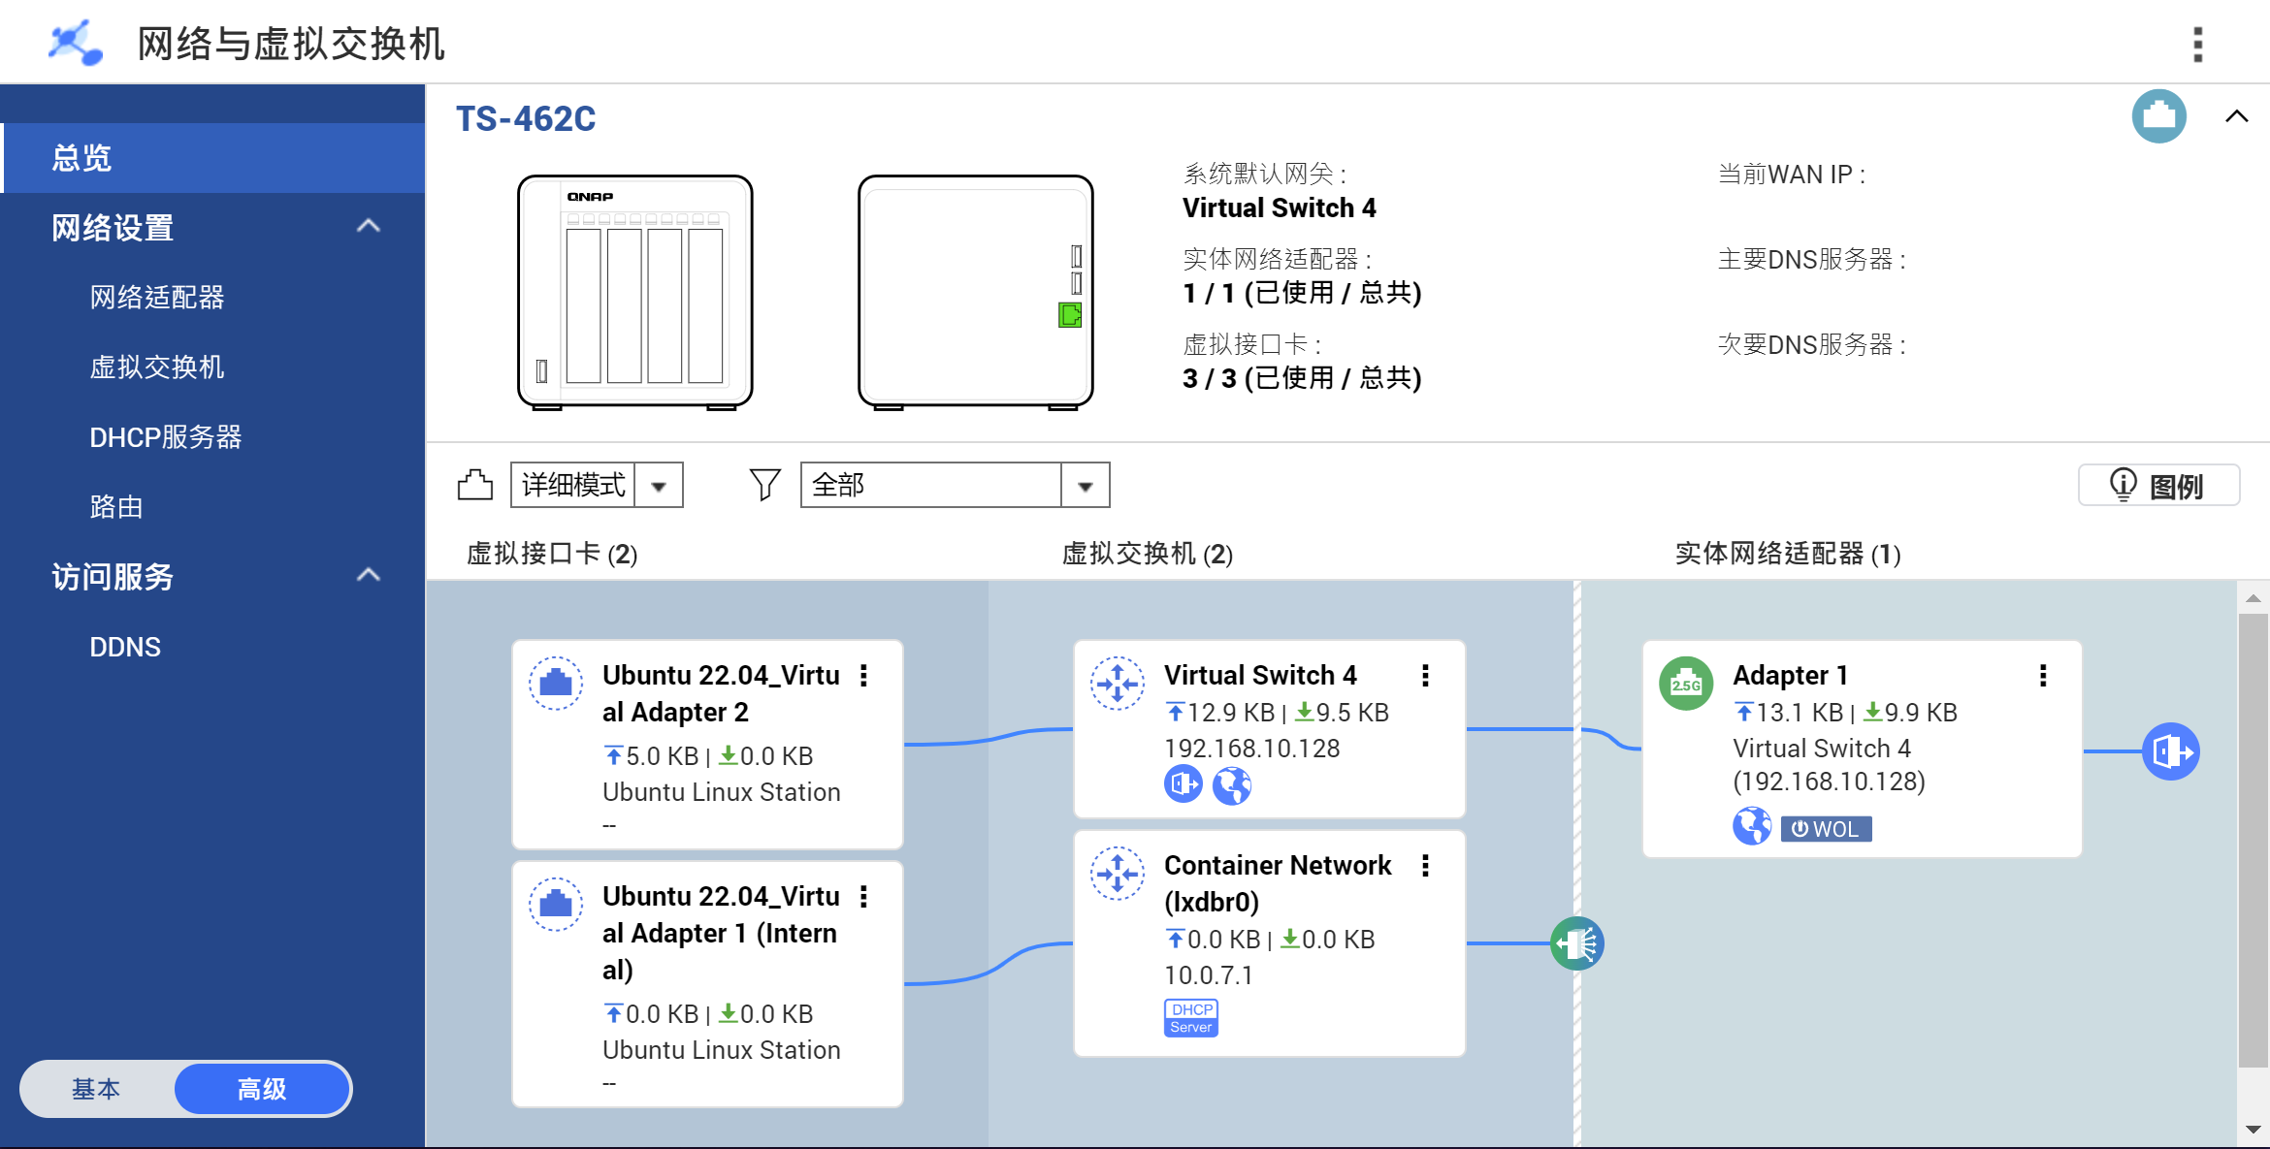Screen dimensions: 2270x1149
Task: Open options menu for Virtual Switch 4
Action: pos(1425,676)
